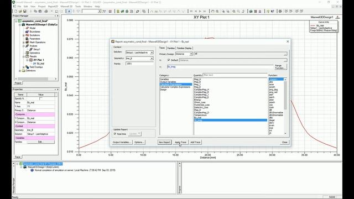Open the Solution dropdown in Context
Viewport: 354px width, 199px height.
tap(152, 53)
